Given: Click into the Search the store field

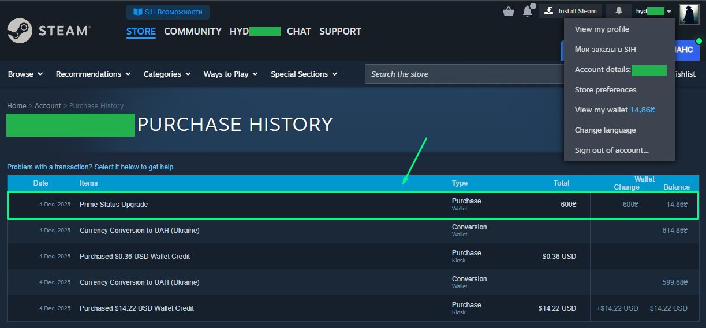Looking at the screenshot, I should click(462, 74).
